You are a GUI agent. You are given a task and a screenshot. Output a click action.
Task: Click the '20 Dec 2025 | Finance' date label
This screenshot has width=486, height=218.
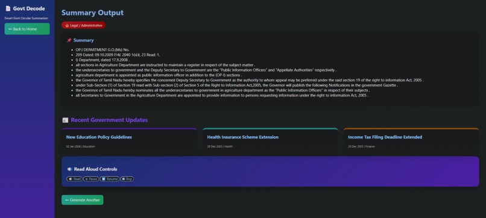coord(361,146)
